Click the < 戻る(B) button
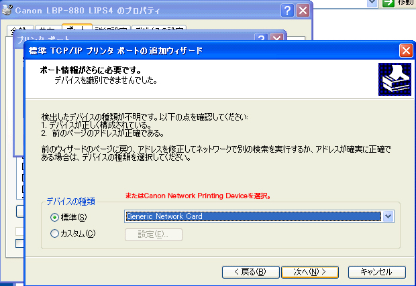This screenshot has width=416, height=286. [251, 272]
